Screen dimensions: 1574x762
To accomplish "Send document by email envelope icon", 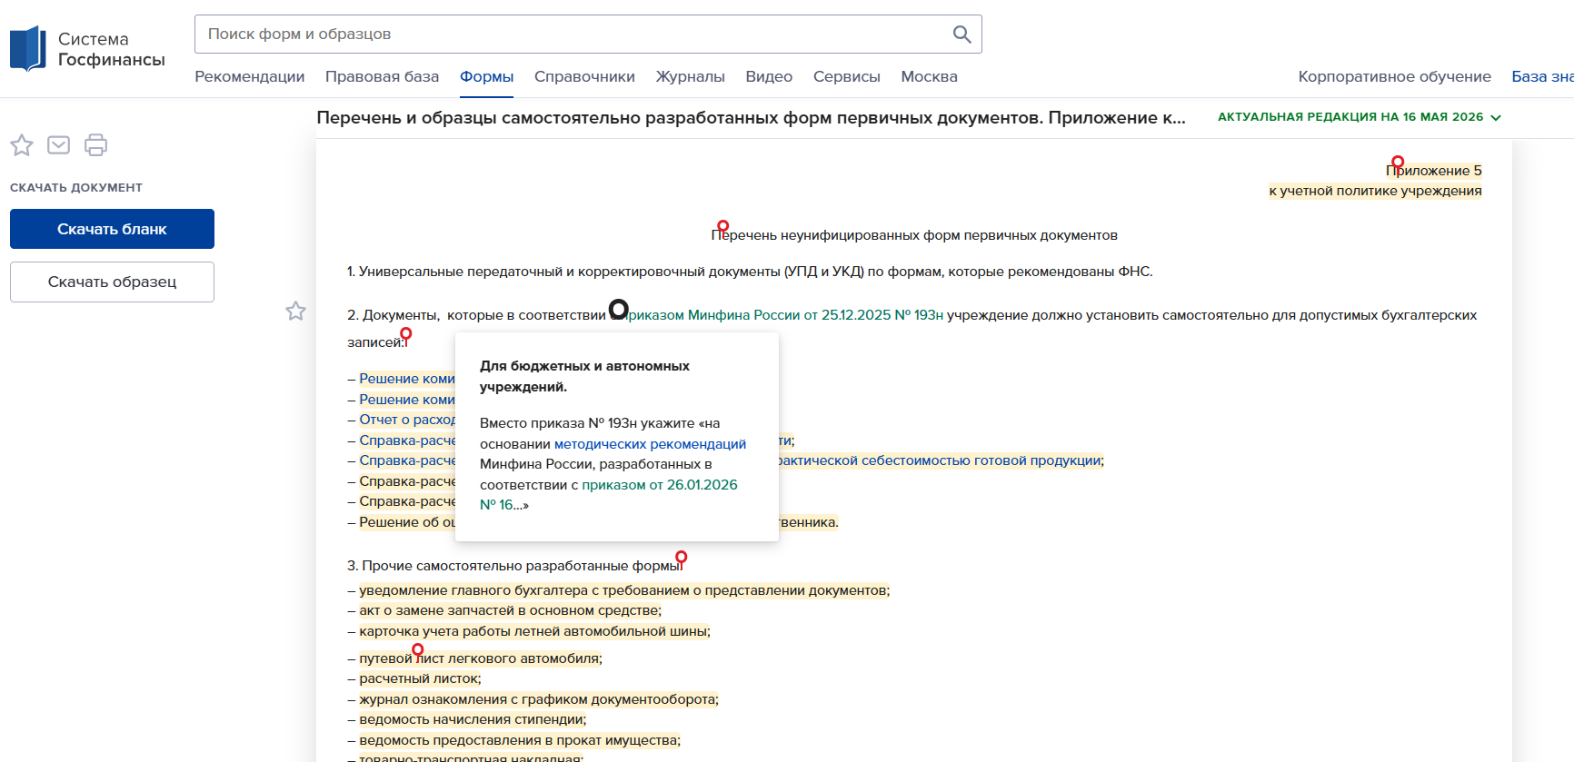I will click(59, 145).
